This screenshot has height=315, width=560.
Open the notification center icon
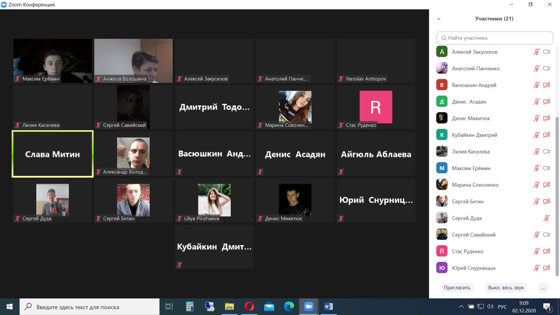547,307
